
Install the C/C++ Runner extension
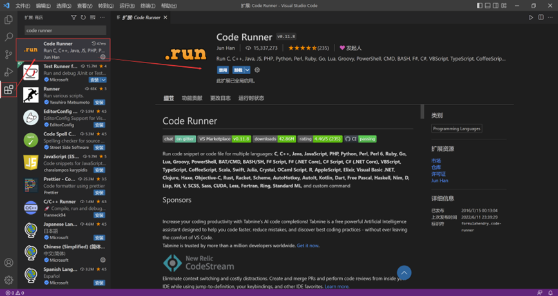tap(99, 215)
